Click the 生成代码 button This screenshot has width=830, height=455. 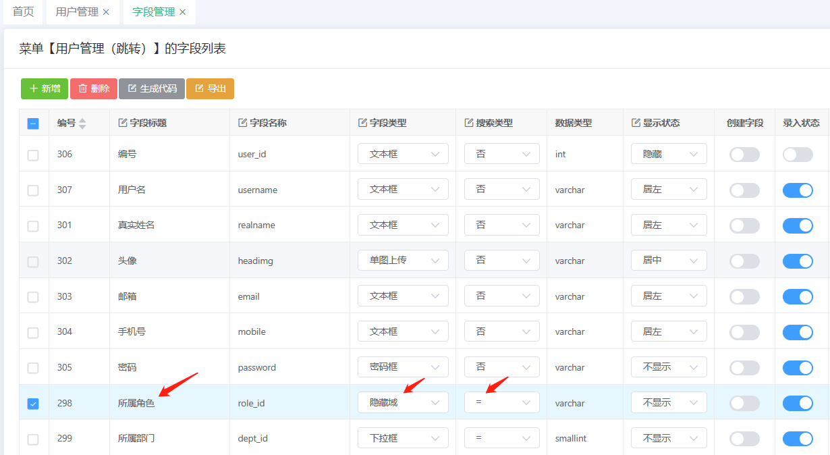(152, 88)
